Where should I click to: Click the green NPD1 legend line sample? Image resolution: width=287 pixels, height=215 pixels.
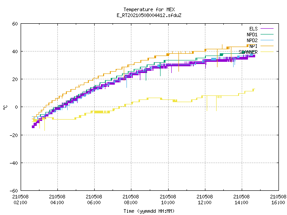point(267,34)
